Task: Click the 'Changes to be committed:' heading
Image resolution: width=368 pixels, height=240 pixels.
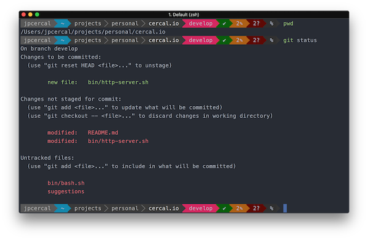Action: [61, 57]
